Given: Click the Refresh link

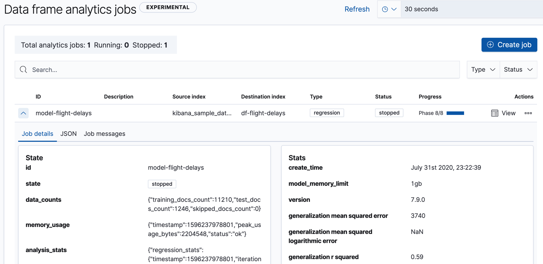Looking at the screenshot, I should (357, 9).
